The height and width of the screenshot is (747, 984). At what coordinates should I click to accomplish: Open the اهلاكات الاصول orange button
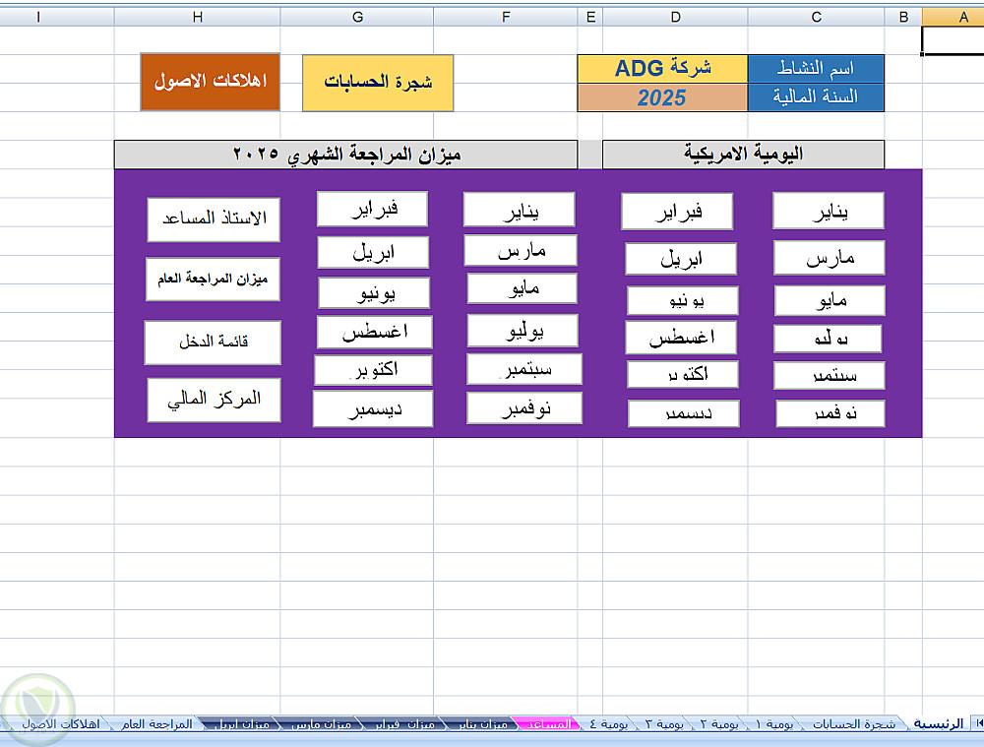[x=211, y=83]
